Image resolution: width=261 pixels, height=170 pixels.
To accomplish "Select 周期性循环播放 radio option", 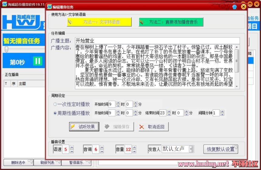I will pyautogui.click(x=55, y=113).
